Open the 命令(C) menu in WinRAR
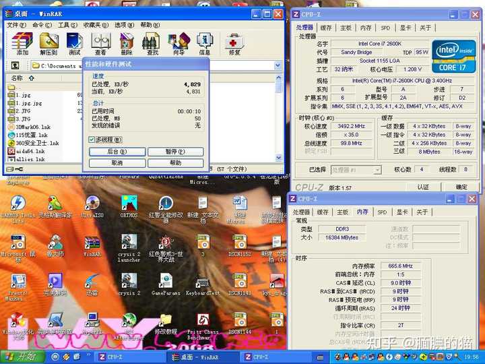 click(x=42, y=25)
